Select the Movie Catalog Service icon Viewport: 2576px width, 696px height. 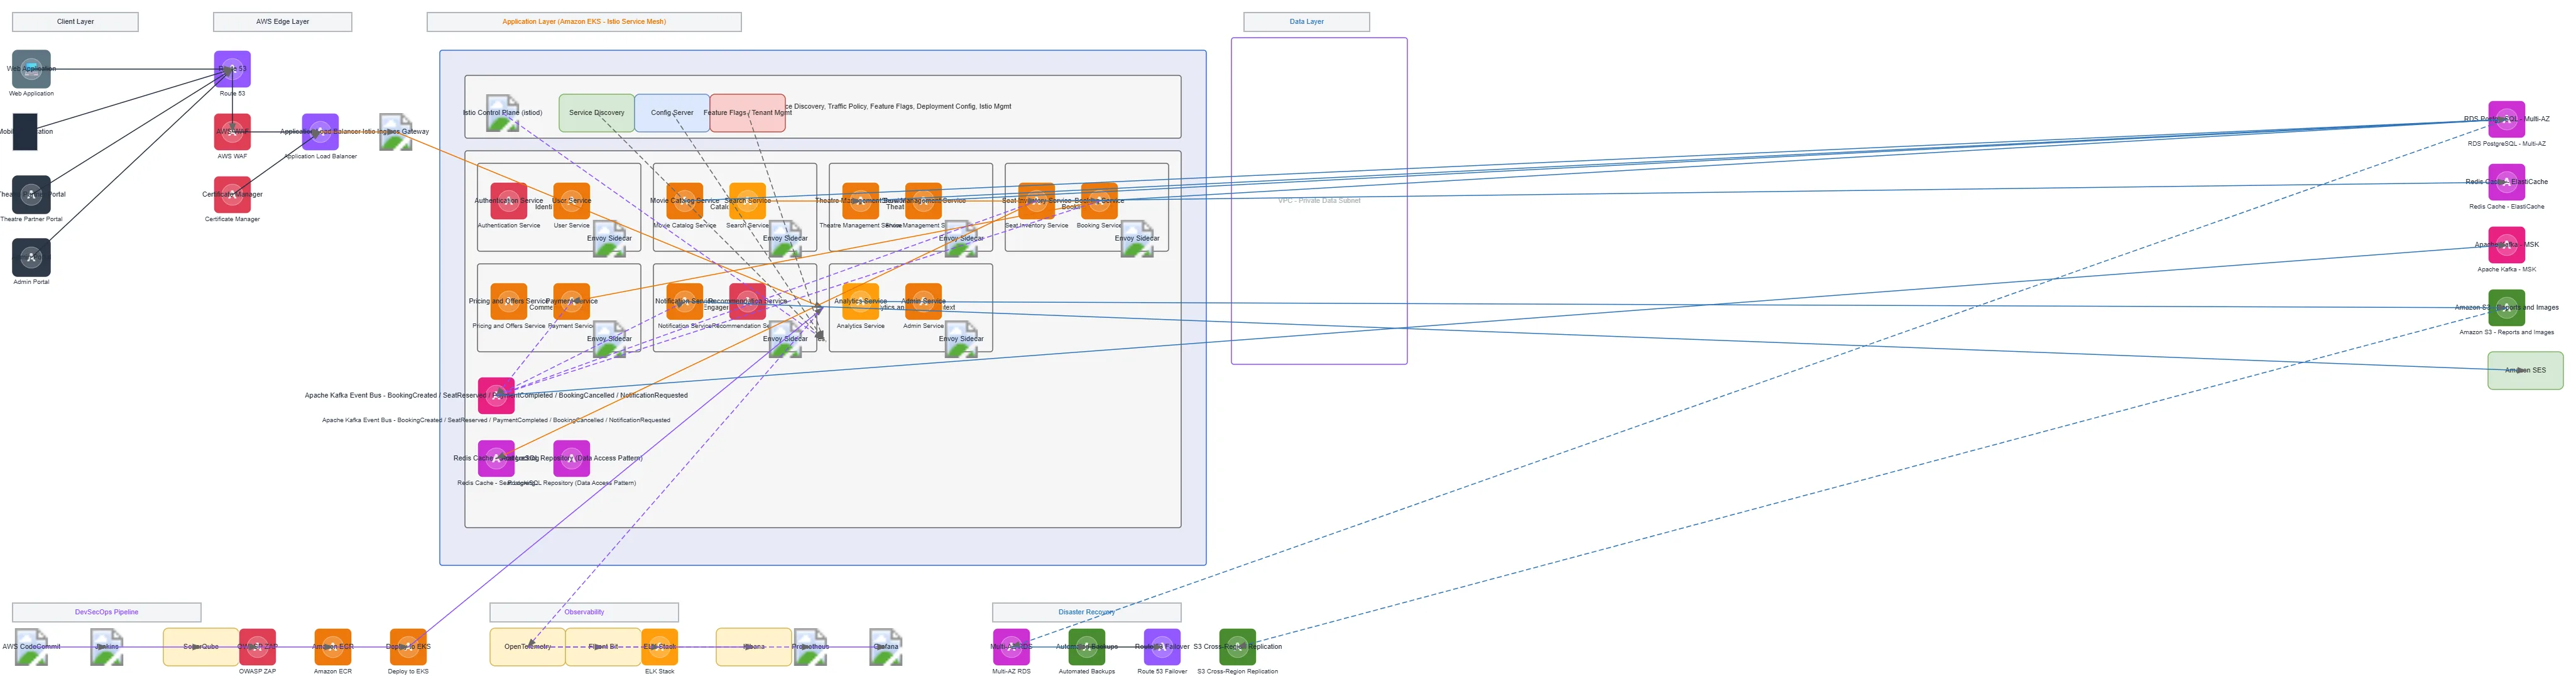(x=684, y=201)
